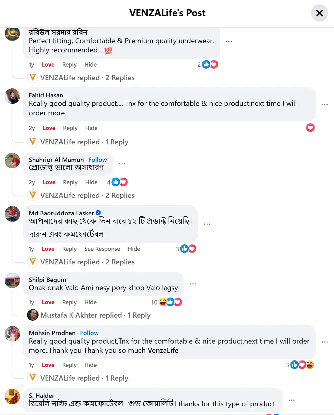Viewport: 334px width, 415px height.
Task: Expand VENZALife's 1 Reply under Fahid Hasan
Action: [x=84, y=142]
